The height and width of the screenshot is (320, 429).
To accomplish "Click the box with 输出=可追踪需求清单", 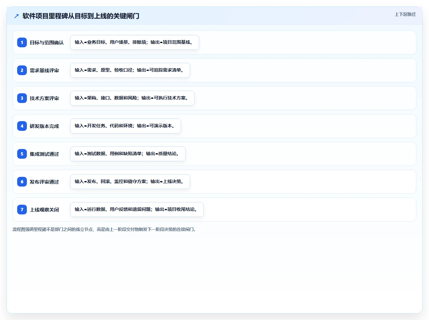I will pyautogui.click(x=130, y=70).
